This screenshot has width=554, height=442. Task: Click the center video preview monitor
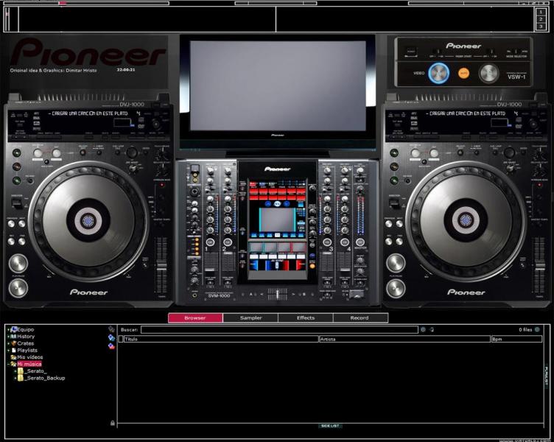coord(278,85)
